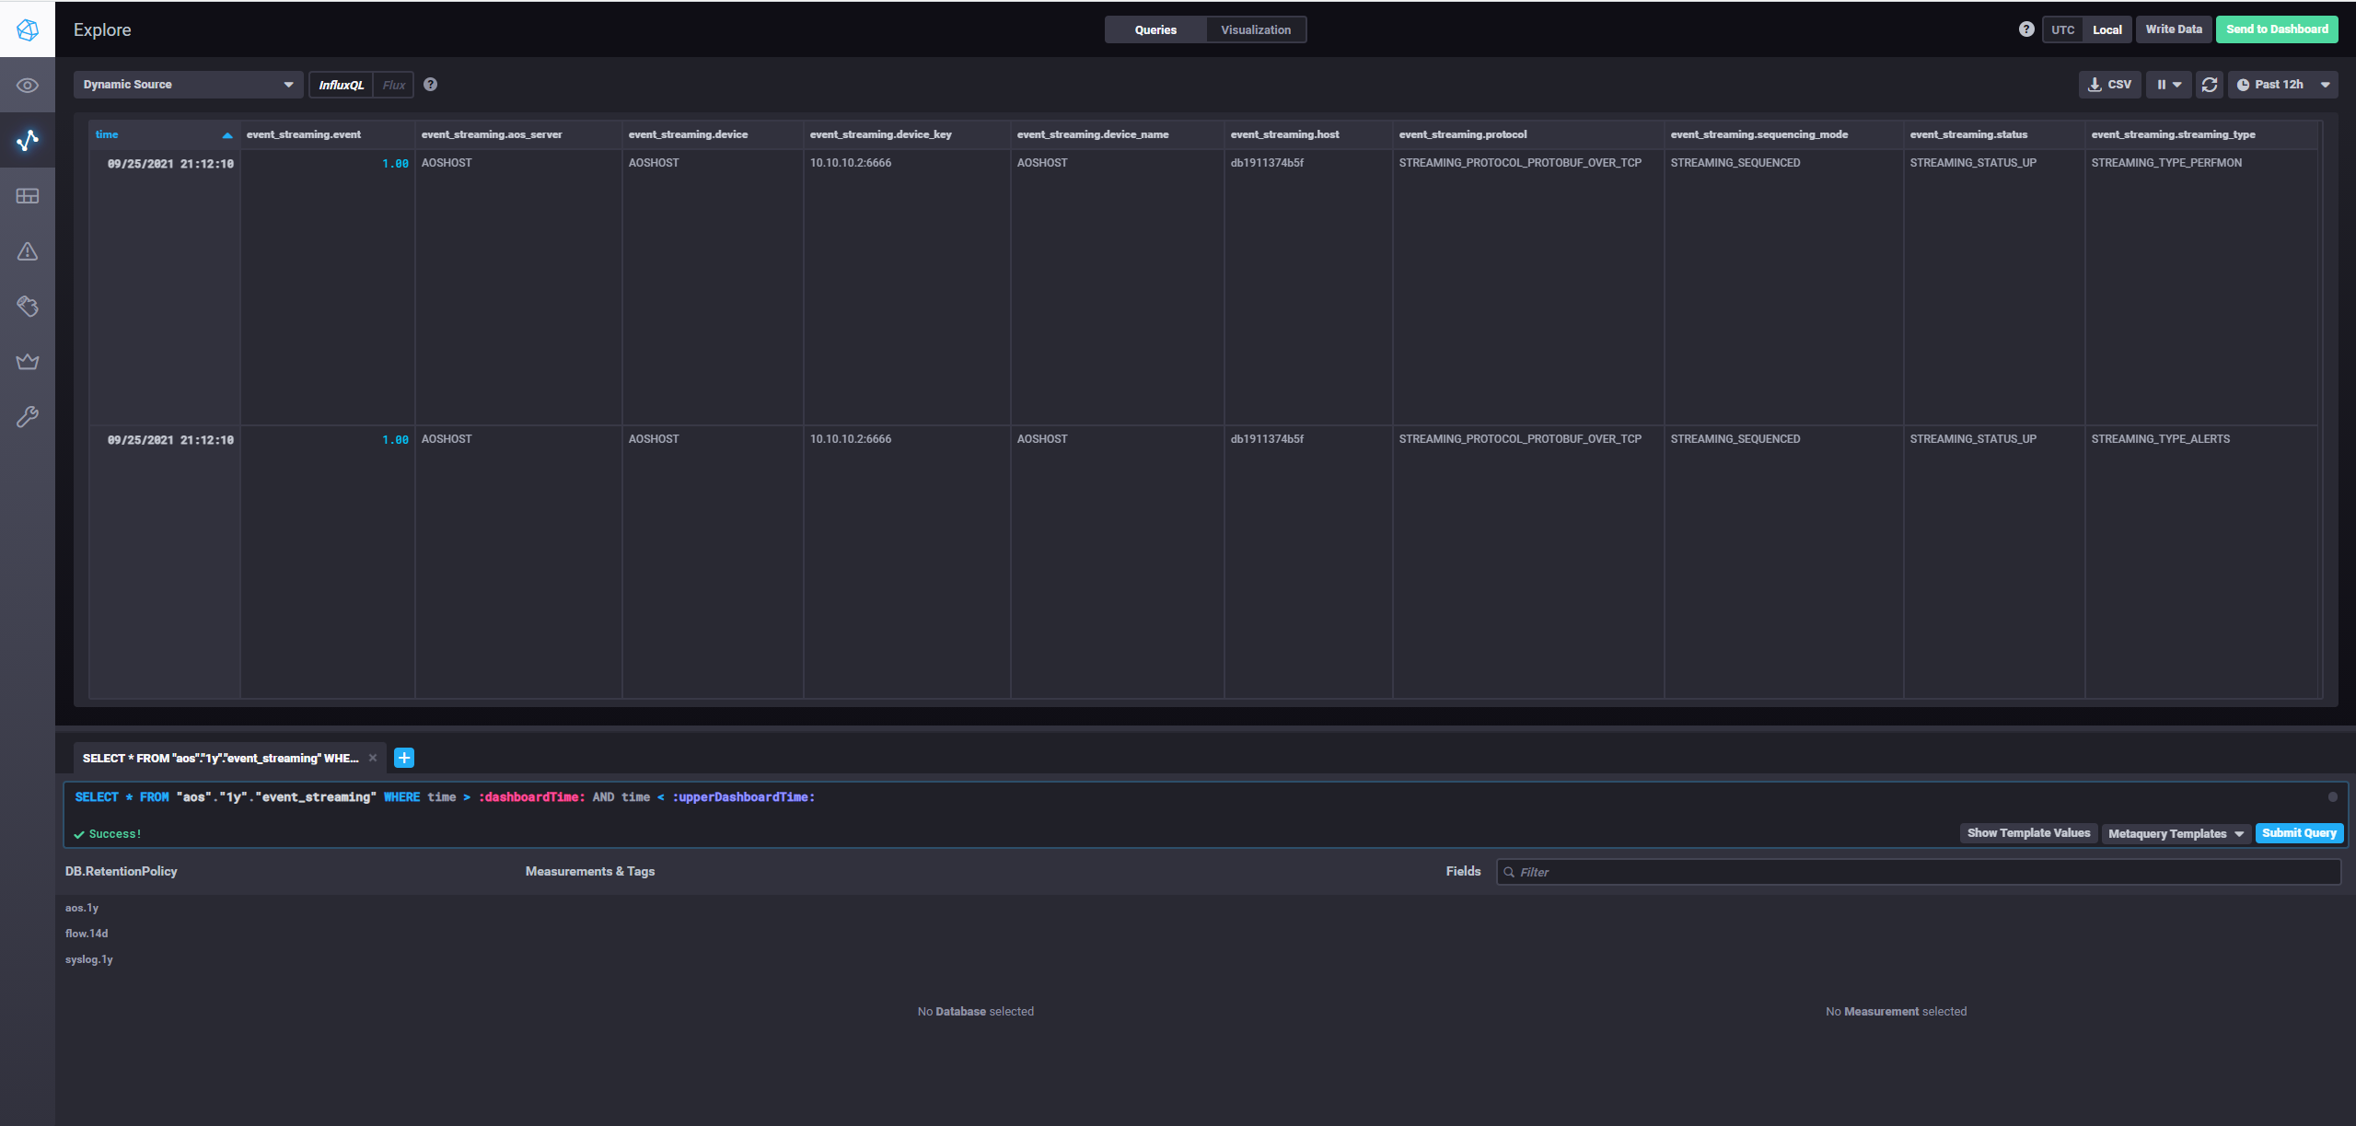Open the Log Viewer icon in sidebar

point(28,307)
